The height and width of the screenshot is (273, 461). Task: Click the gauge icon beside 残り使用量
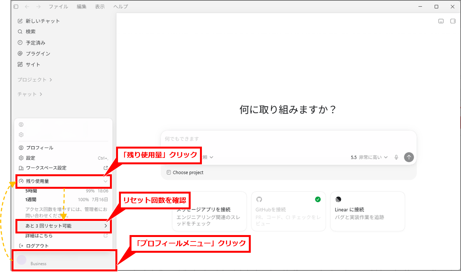pos(21,181)
